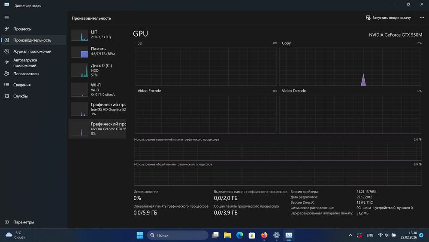The height and width of the screenshot is (242, 429).
Task: Open the Copy graph engine dropdown
Action: coord(286,43)
